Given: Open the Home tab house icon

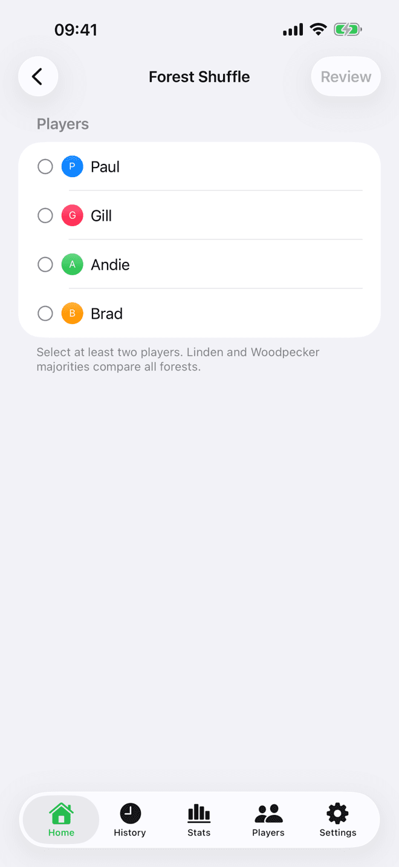Looking at the screenshot, I should click(x=61, y=813).
